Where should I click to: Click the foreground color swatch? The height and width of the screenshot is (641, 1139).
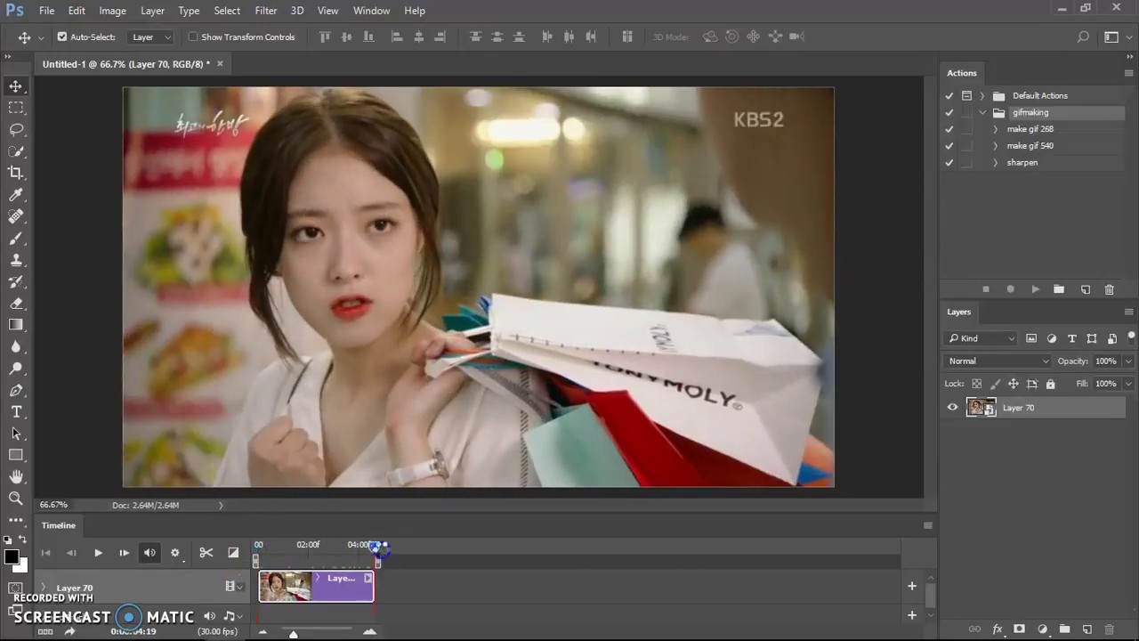tap(12, 556)
